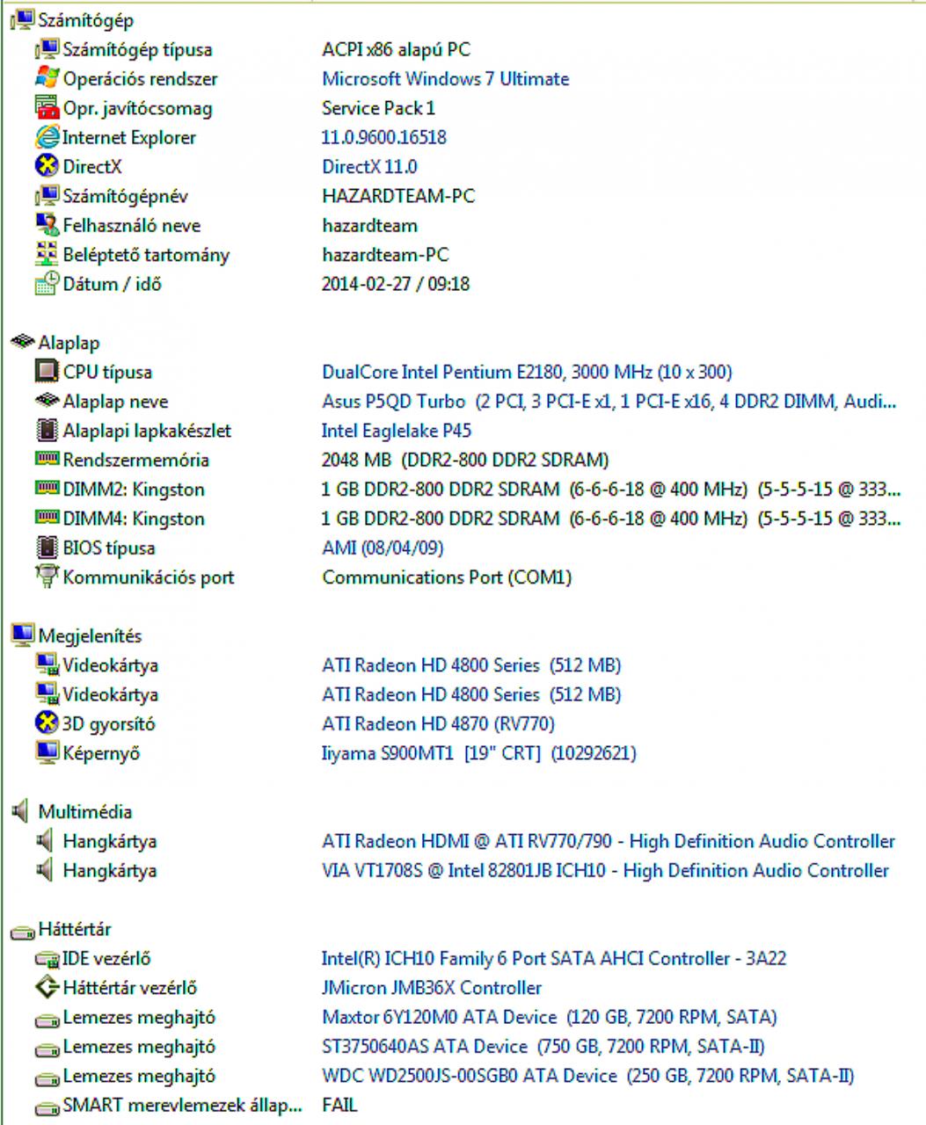
Task: Click the DIMM2: Kingston memory icon
Action: click(47, 490)
